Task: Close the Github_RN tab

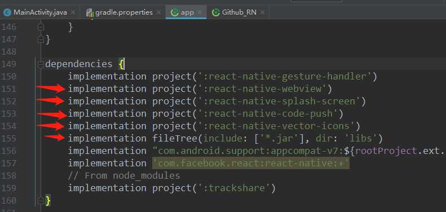Action: (262, 12)
